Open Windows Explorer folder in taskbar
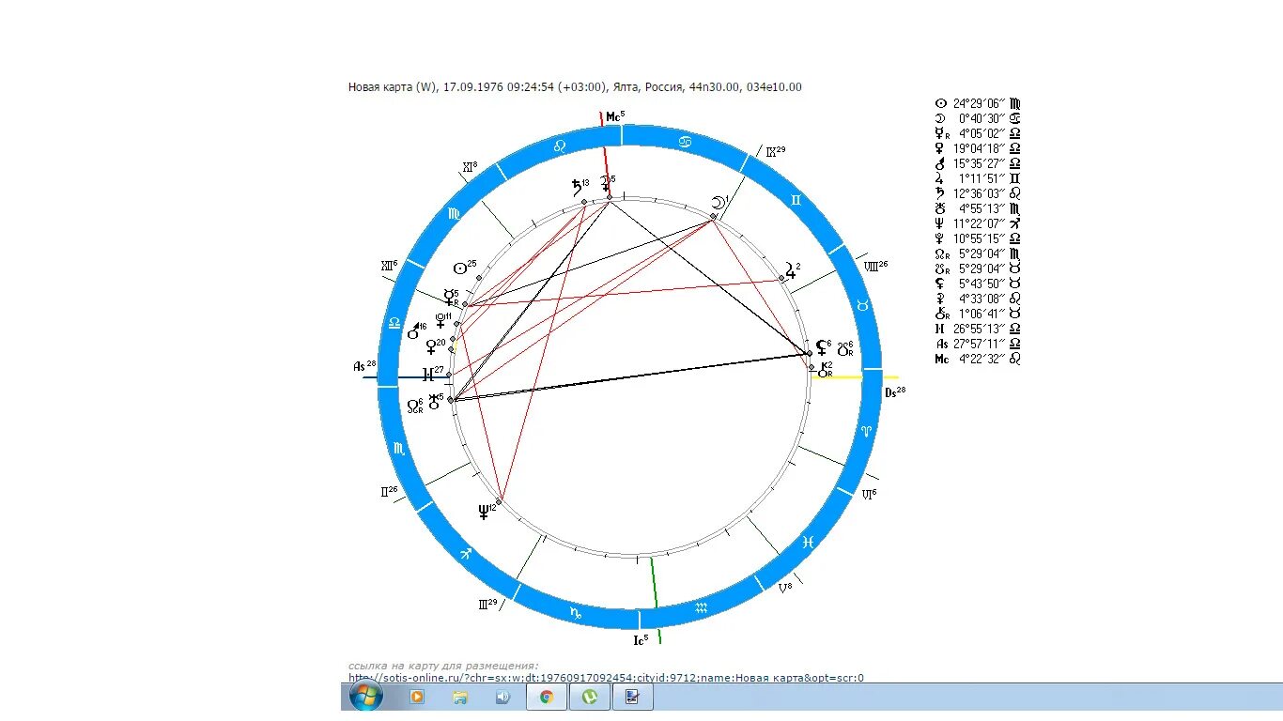This screenshot has height=721, width=1283. (460, 697)
